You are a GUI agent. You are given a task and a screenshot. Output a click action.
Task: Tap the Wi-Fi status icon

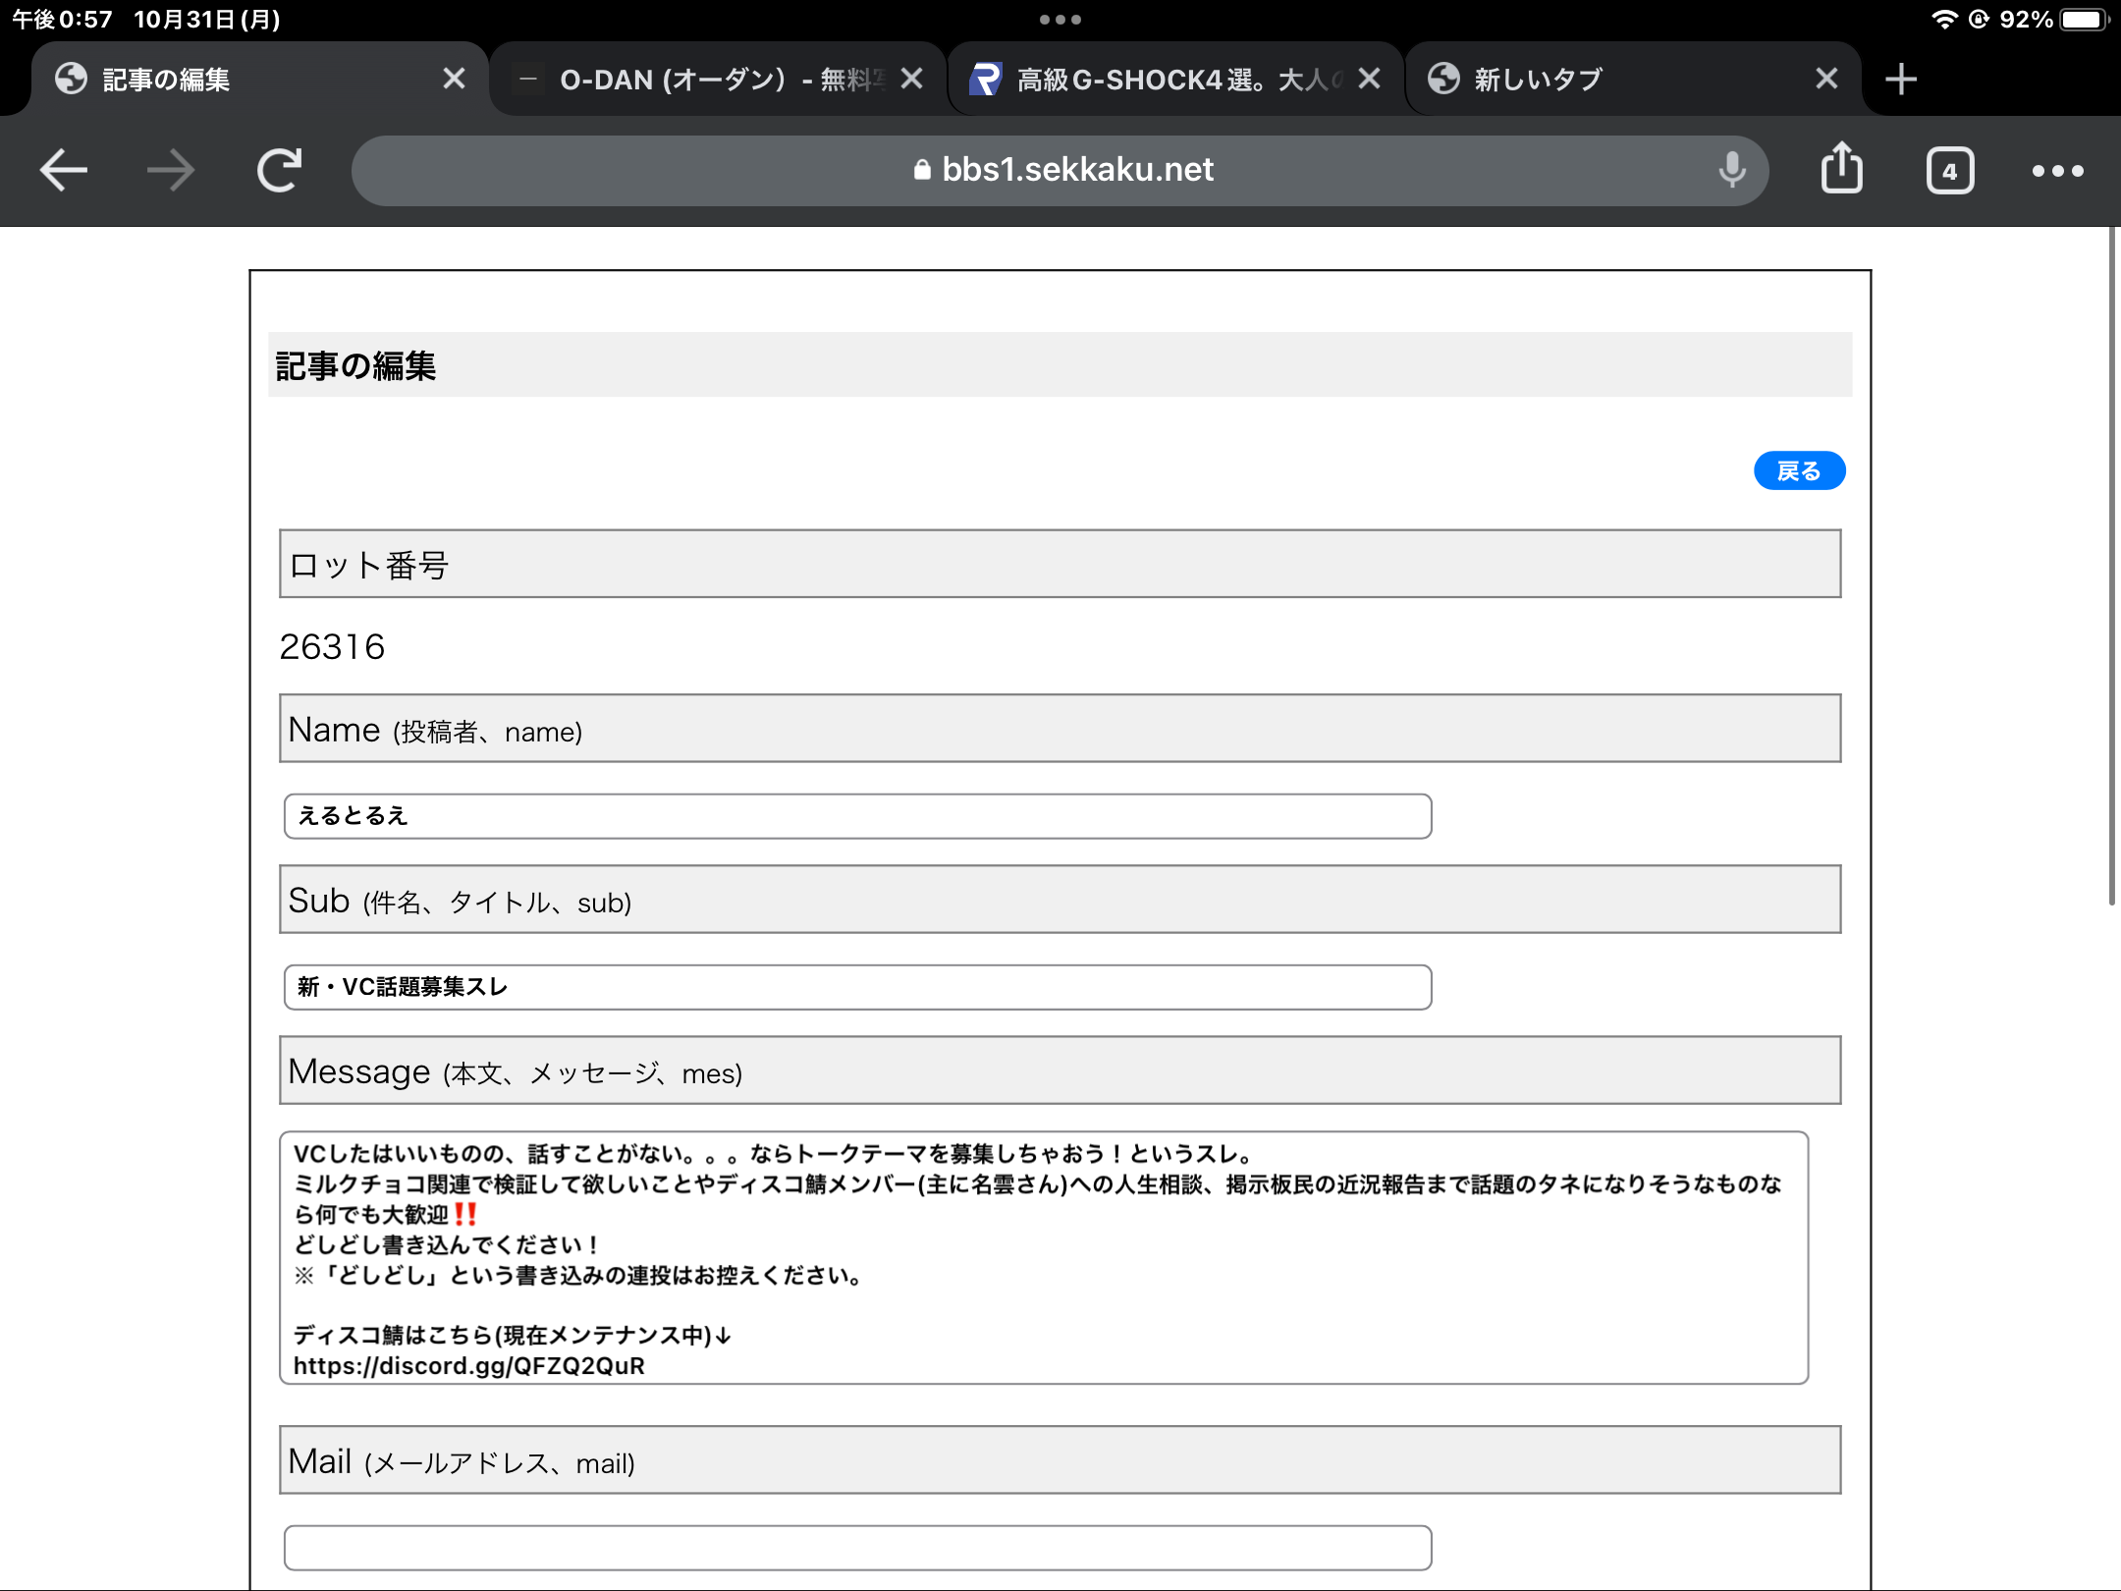coord(1943,20)
